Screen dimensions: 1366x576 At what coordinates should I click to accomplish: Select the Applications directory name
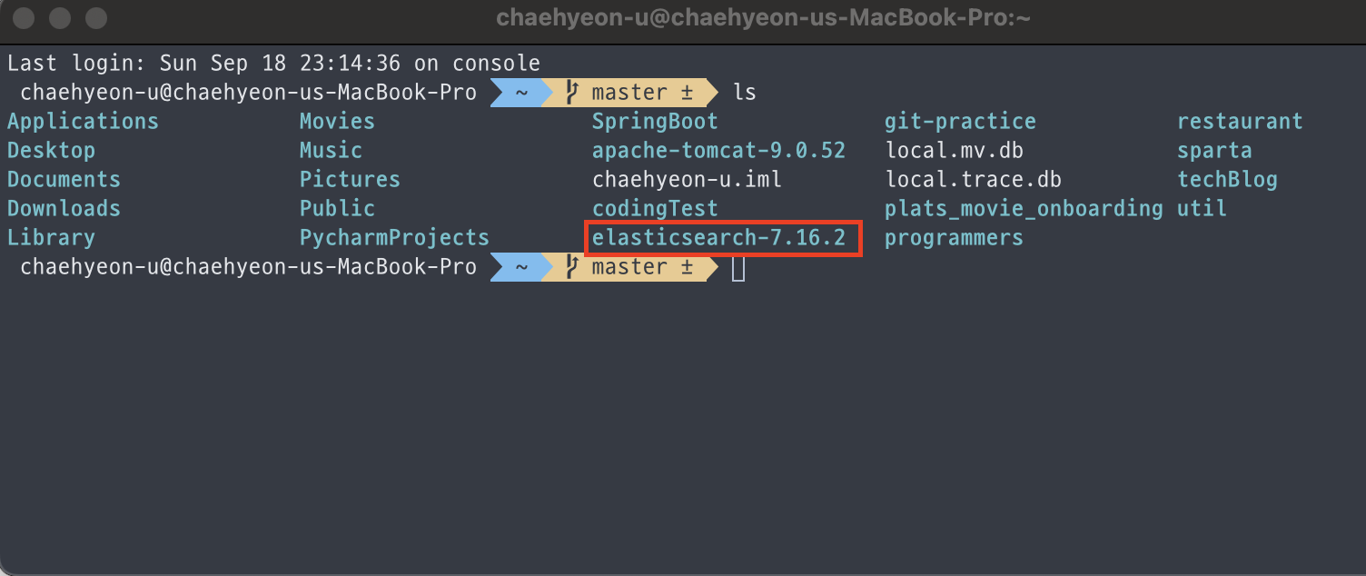pos(83,122)
